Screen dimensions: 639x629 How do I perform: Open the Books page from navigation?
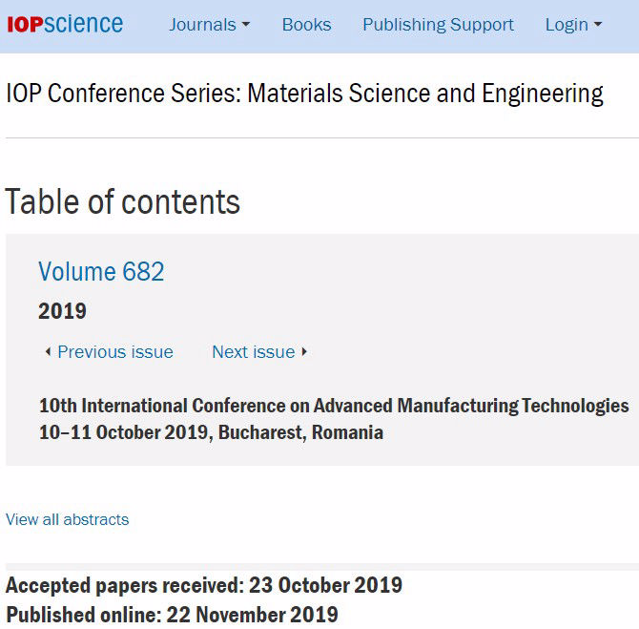point(306,25)
